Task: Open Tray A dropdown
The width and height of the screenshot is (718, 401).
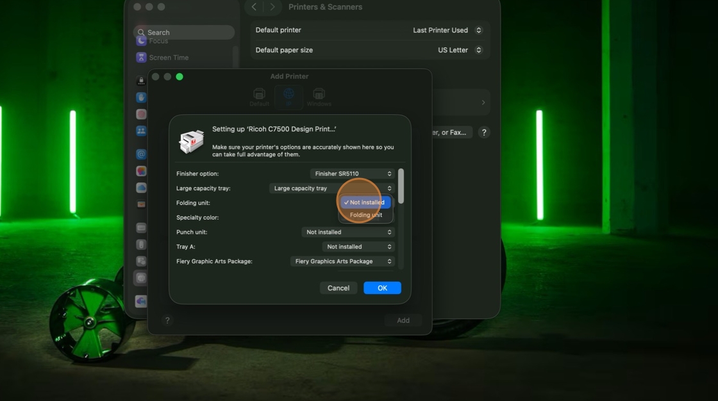Action: (358, 247)
